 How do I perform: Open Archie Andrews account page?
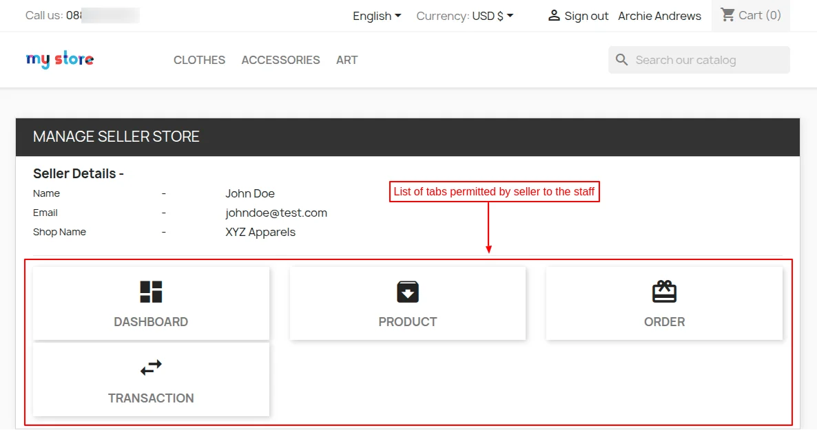(659, 16)
